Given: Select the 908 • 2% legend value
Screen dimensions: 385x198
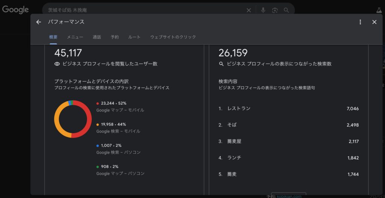Looking at the screenshot, I should point(110,166).
